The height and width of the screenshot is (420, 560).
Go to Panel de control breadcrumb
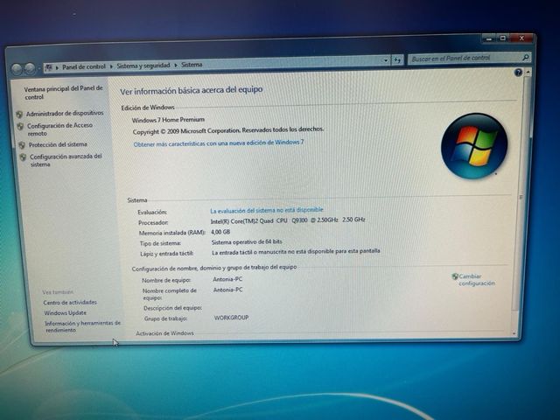coord(84,66)
